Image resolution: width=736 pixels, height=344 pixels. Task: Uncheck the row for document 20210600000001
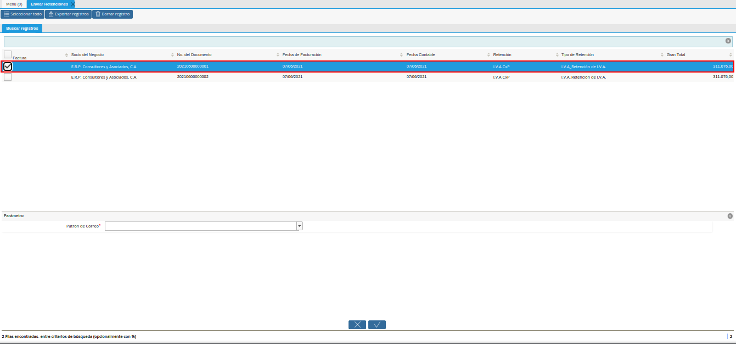coord(8,66)
